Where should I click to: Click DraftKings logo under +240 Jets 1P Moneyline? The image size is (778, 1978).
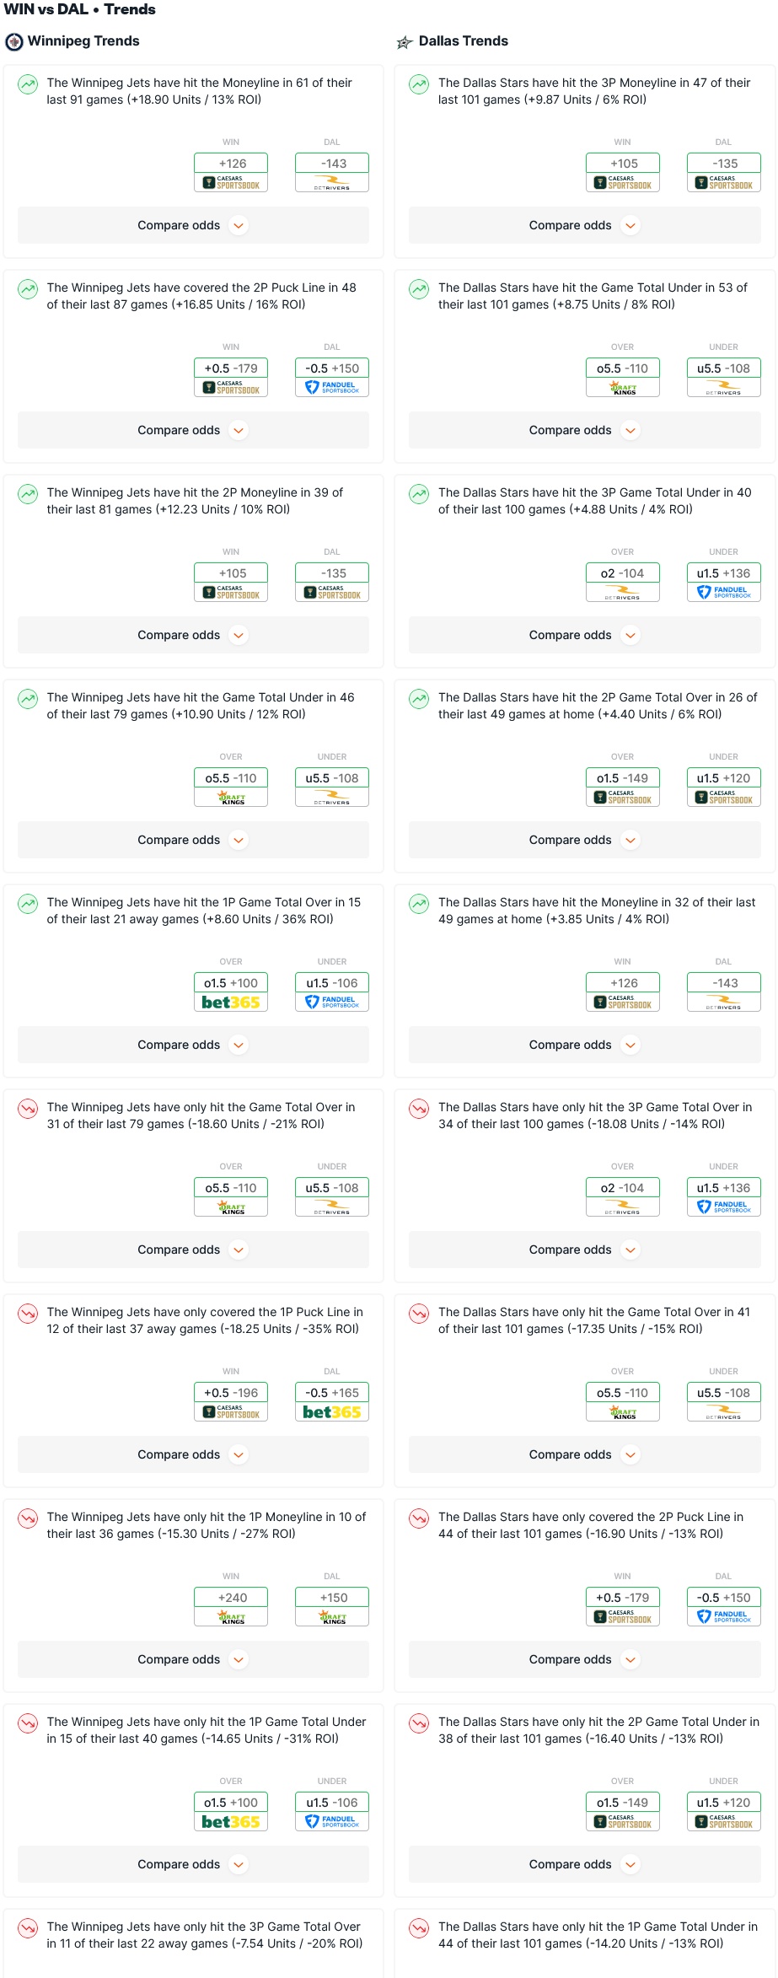[231, 1617]
